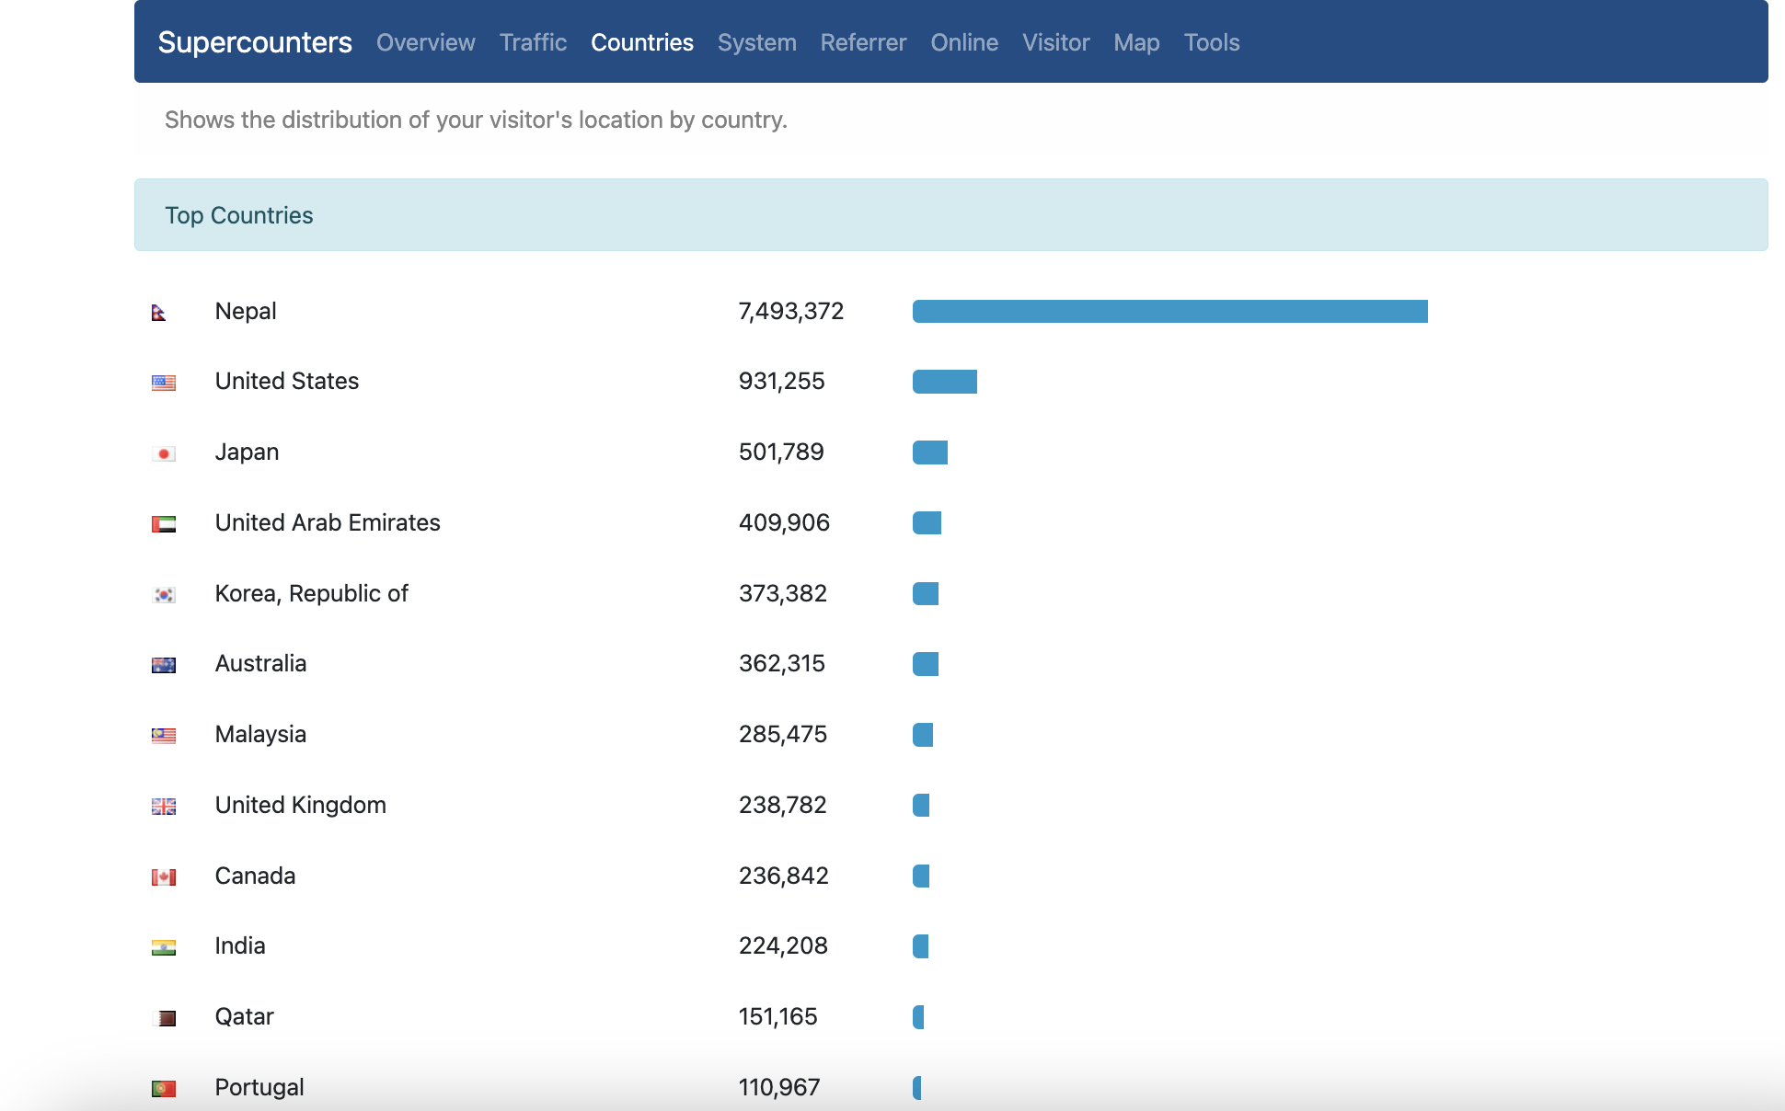Select the Online menu item
This screenshot has width=1785, height=1111.
964,42
